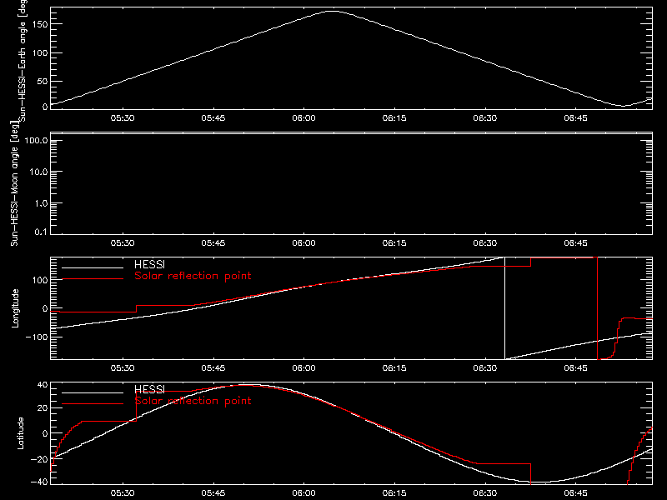
Task: Select 05:30 time label under Earth angle plot
Action: point(123,118)
